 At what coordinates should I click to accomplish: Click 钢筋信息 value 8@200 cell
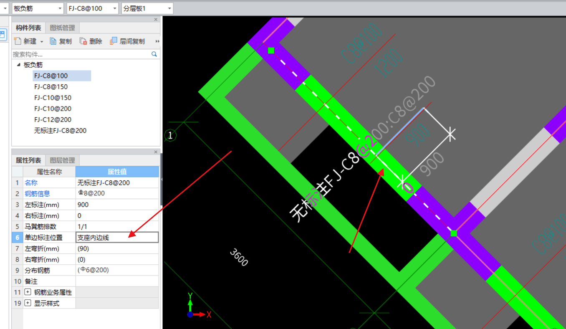(x=117, y=194)
